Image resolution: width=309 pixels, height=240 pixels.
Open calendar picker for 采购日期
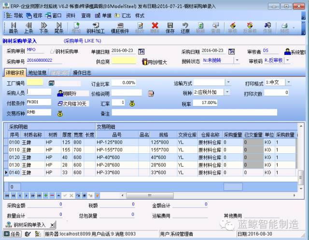coord(231,52)
